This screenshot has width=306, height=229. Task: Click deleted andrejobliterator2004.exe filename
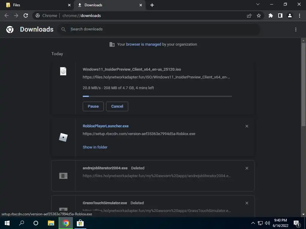[105, 168]
